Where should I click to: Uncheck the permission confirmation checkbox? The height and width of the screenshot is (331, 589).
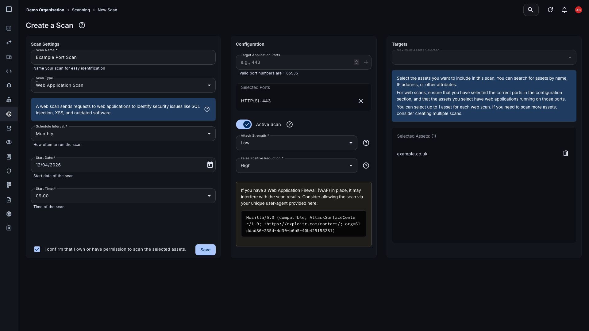pos(37,249)
